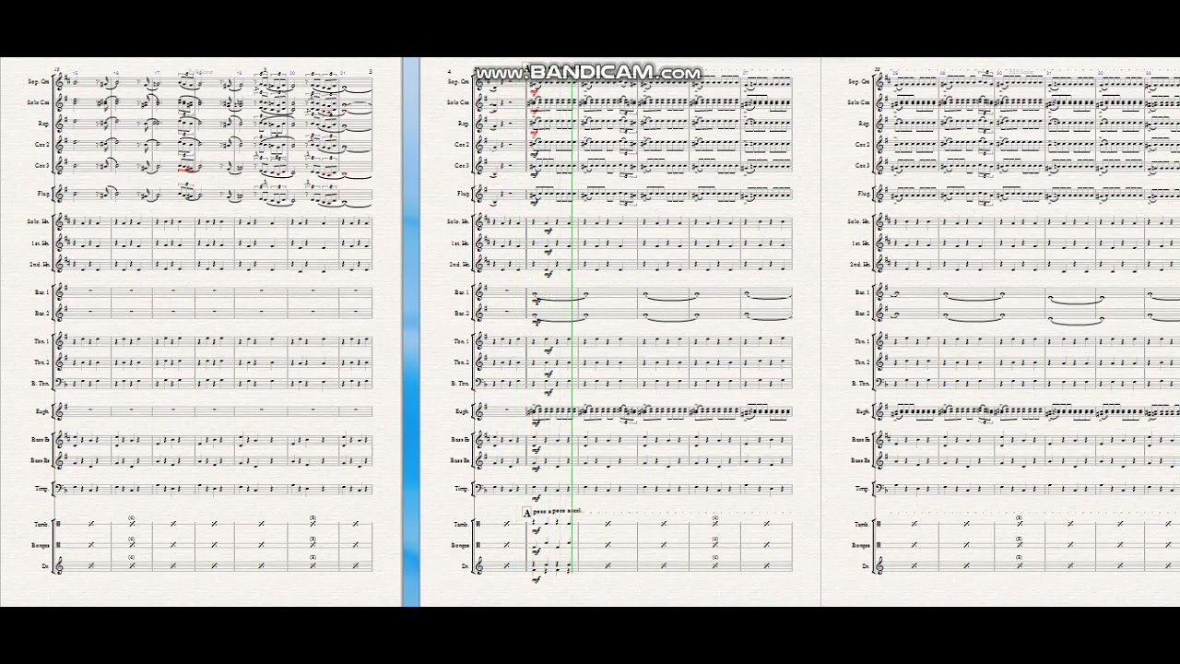Select 'Sop. Cnt.' staff label on right page

(859, 81)
